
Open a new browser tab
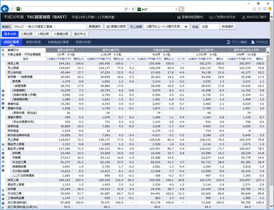click(x=181, y=9)
